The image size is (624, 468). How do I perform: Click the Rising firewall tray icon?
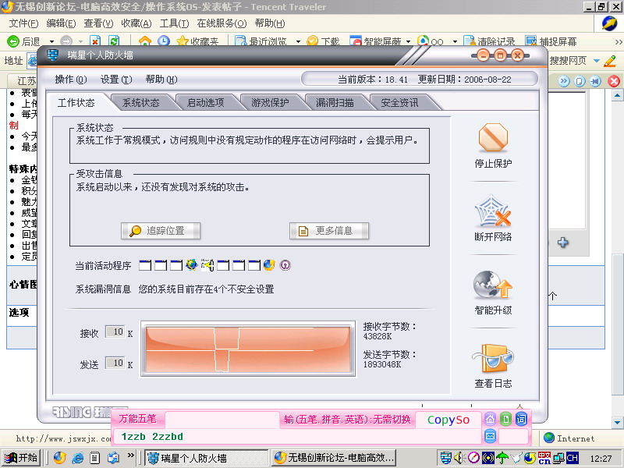445,458
